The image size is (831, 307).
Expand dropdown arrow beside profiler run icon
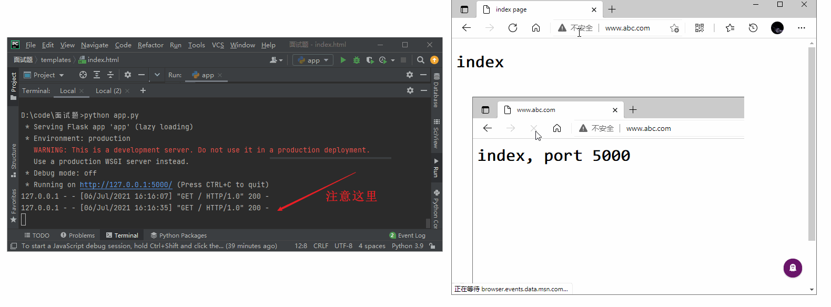point(393,60)
